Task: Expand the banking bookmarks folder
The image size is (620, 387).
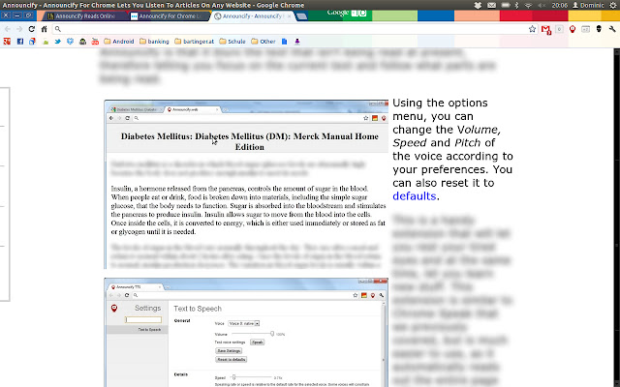Action: pyautogui.click(x=154, y=41)
